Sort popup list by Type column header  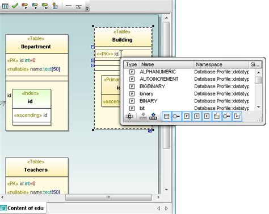(132, 64)
